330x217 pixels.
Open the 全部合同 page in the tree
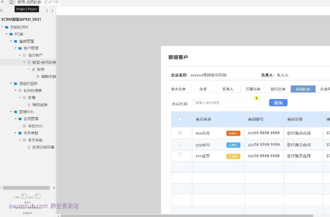35,126
